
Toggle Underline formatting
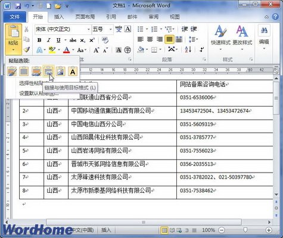click(58, 40)
